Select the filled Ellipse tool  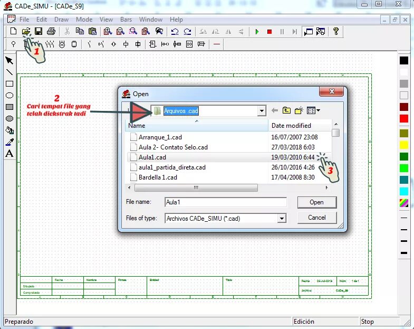point(9,118)
